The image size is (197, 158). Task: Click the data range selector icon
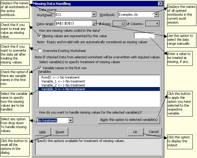click(94, 24)
